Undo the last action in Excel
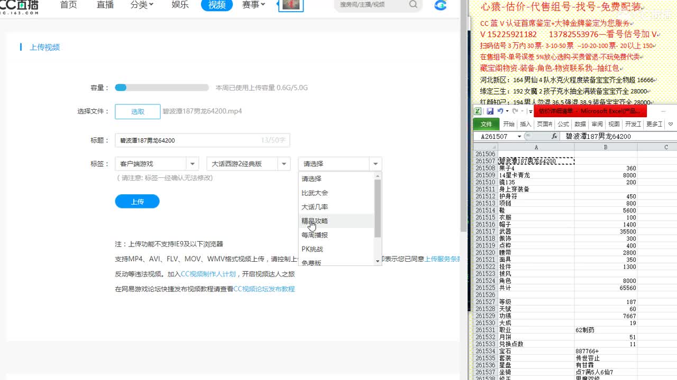 (x=500, y=111)
